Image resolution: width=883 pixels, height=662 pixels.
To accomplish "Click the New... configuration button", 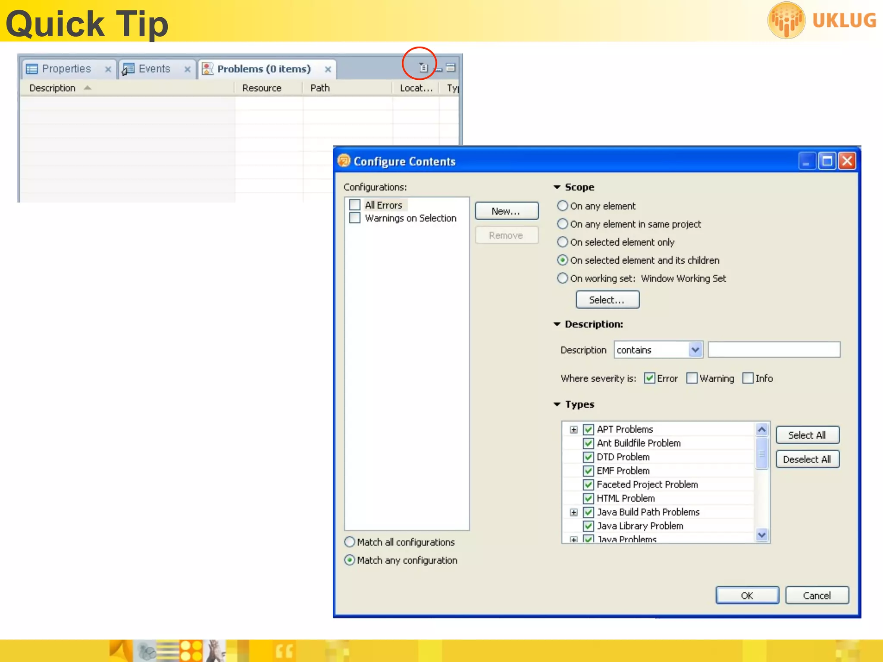I will pos(506,211).
